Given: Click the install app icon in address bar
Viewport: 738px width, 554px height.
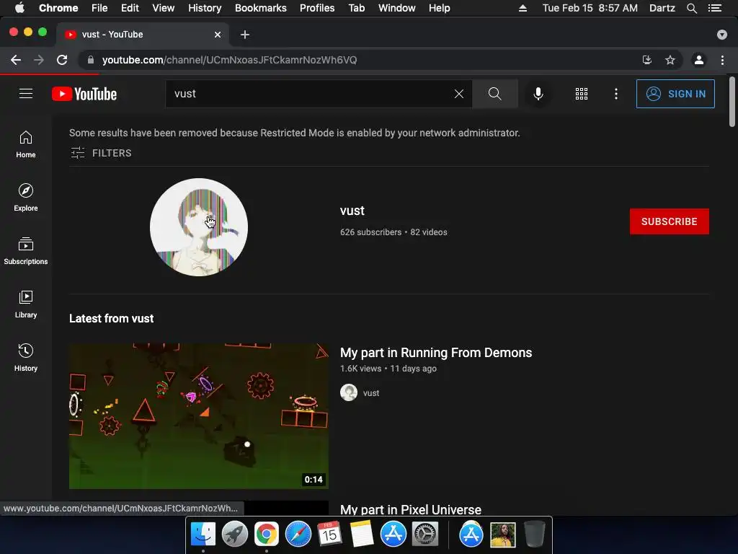Looking at the screenshot, I should pos(647,60).
